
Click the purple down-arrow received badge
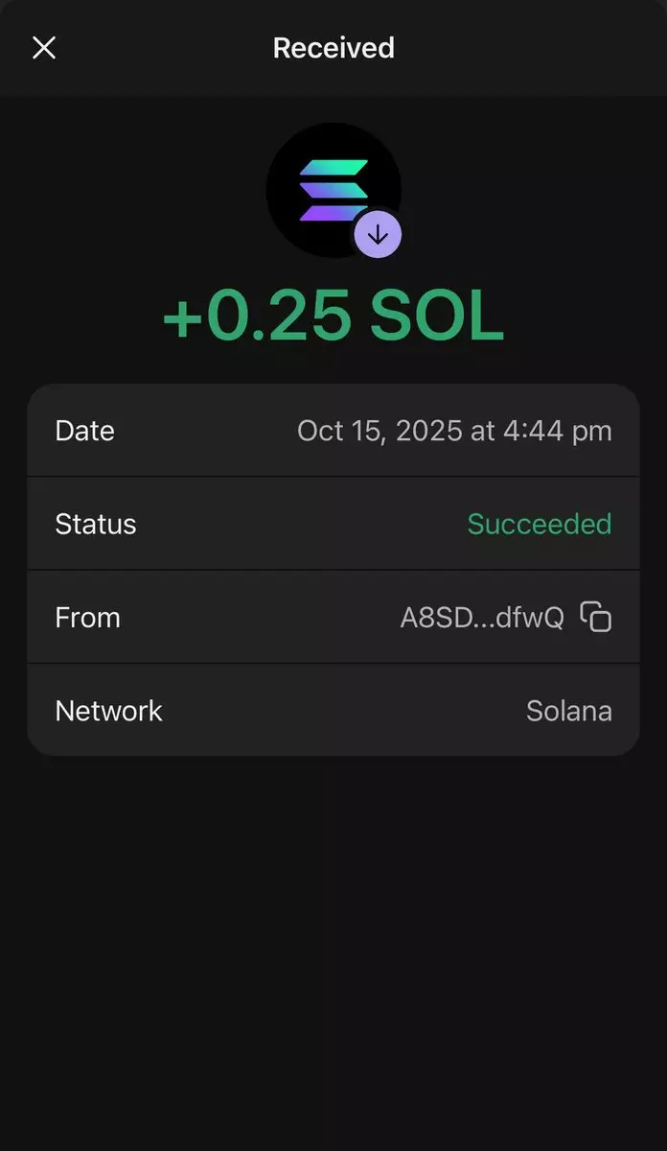pyautogui.click(x=378, y=235)
